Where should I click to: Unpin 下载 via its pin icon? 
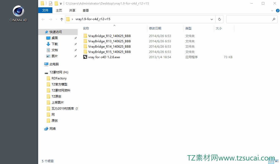pos(76,44)
